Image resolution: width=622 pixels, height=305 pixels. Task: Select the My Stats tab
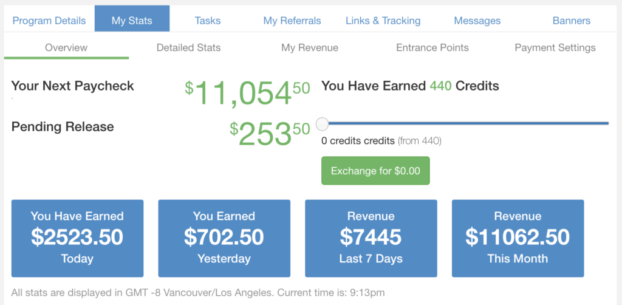pos(132,21)
